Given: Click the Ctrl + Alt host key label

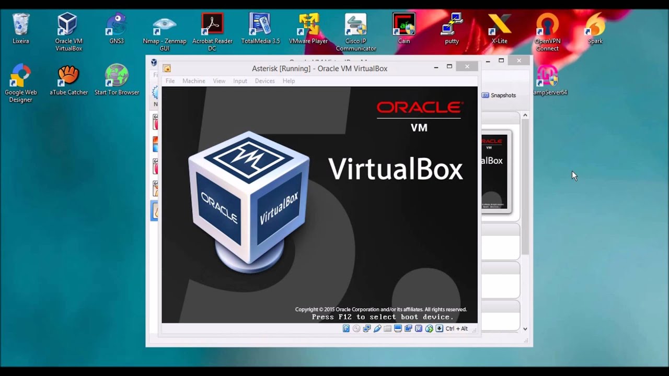Looking at the screenshot, I should pos(457,328).
